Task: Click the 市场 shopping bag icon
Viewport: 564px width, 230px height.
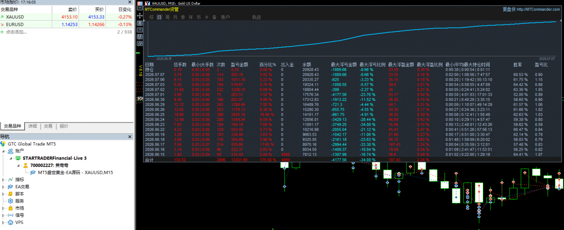Action: pos(10,208)
